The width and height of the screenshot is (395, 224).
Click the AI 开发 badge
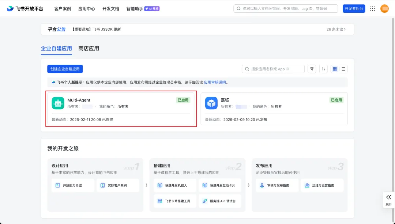(152, 8)
